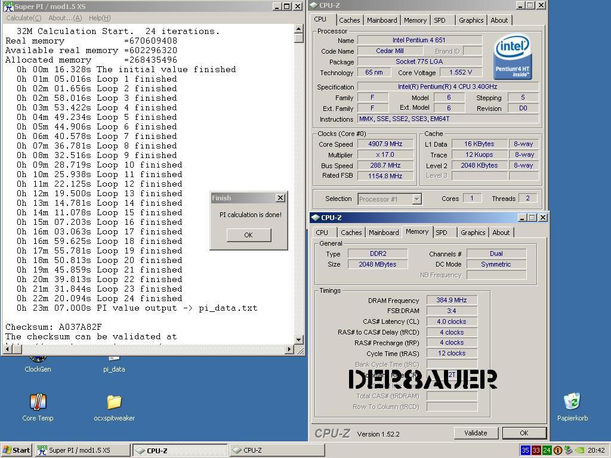Switch to About tab in top CPU-Z
This screenshot has width=611, height=458.
pyautogui.click(x=499, y=20)
